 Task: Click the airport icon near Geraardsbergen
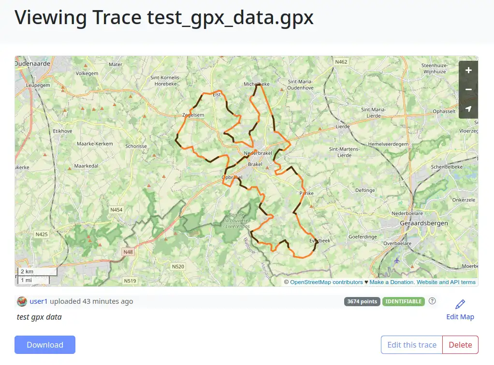[x=397, y=260]
